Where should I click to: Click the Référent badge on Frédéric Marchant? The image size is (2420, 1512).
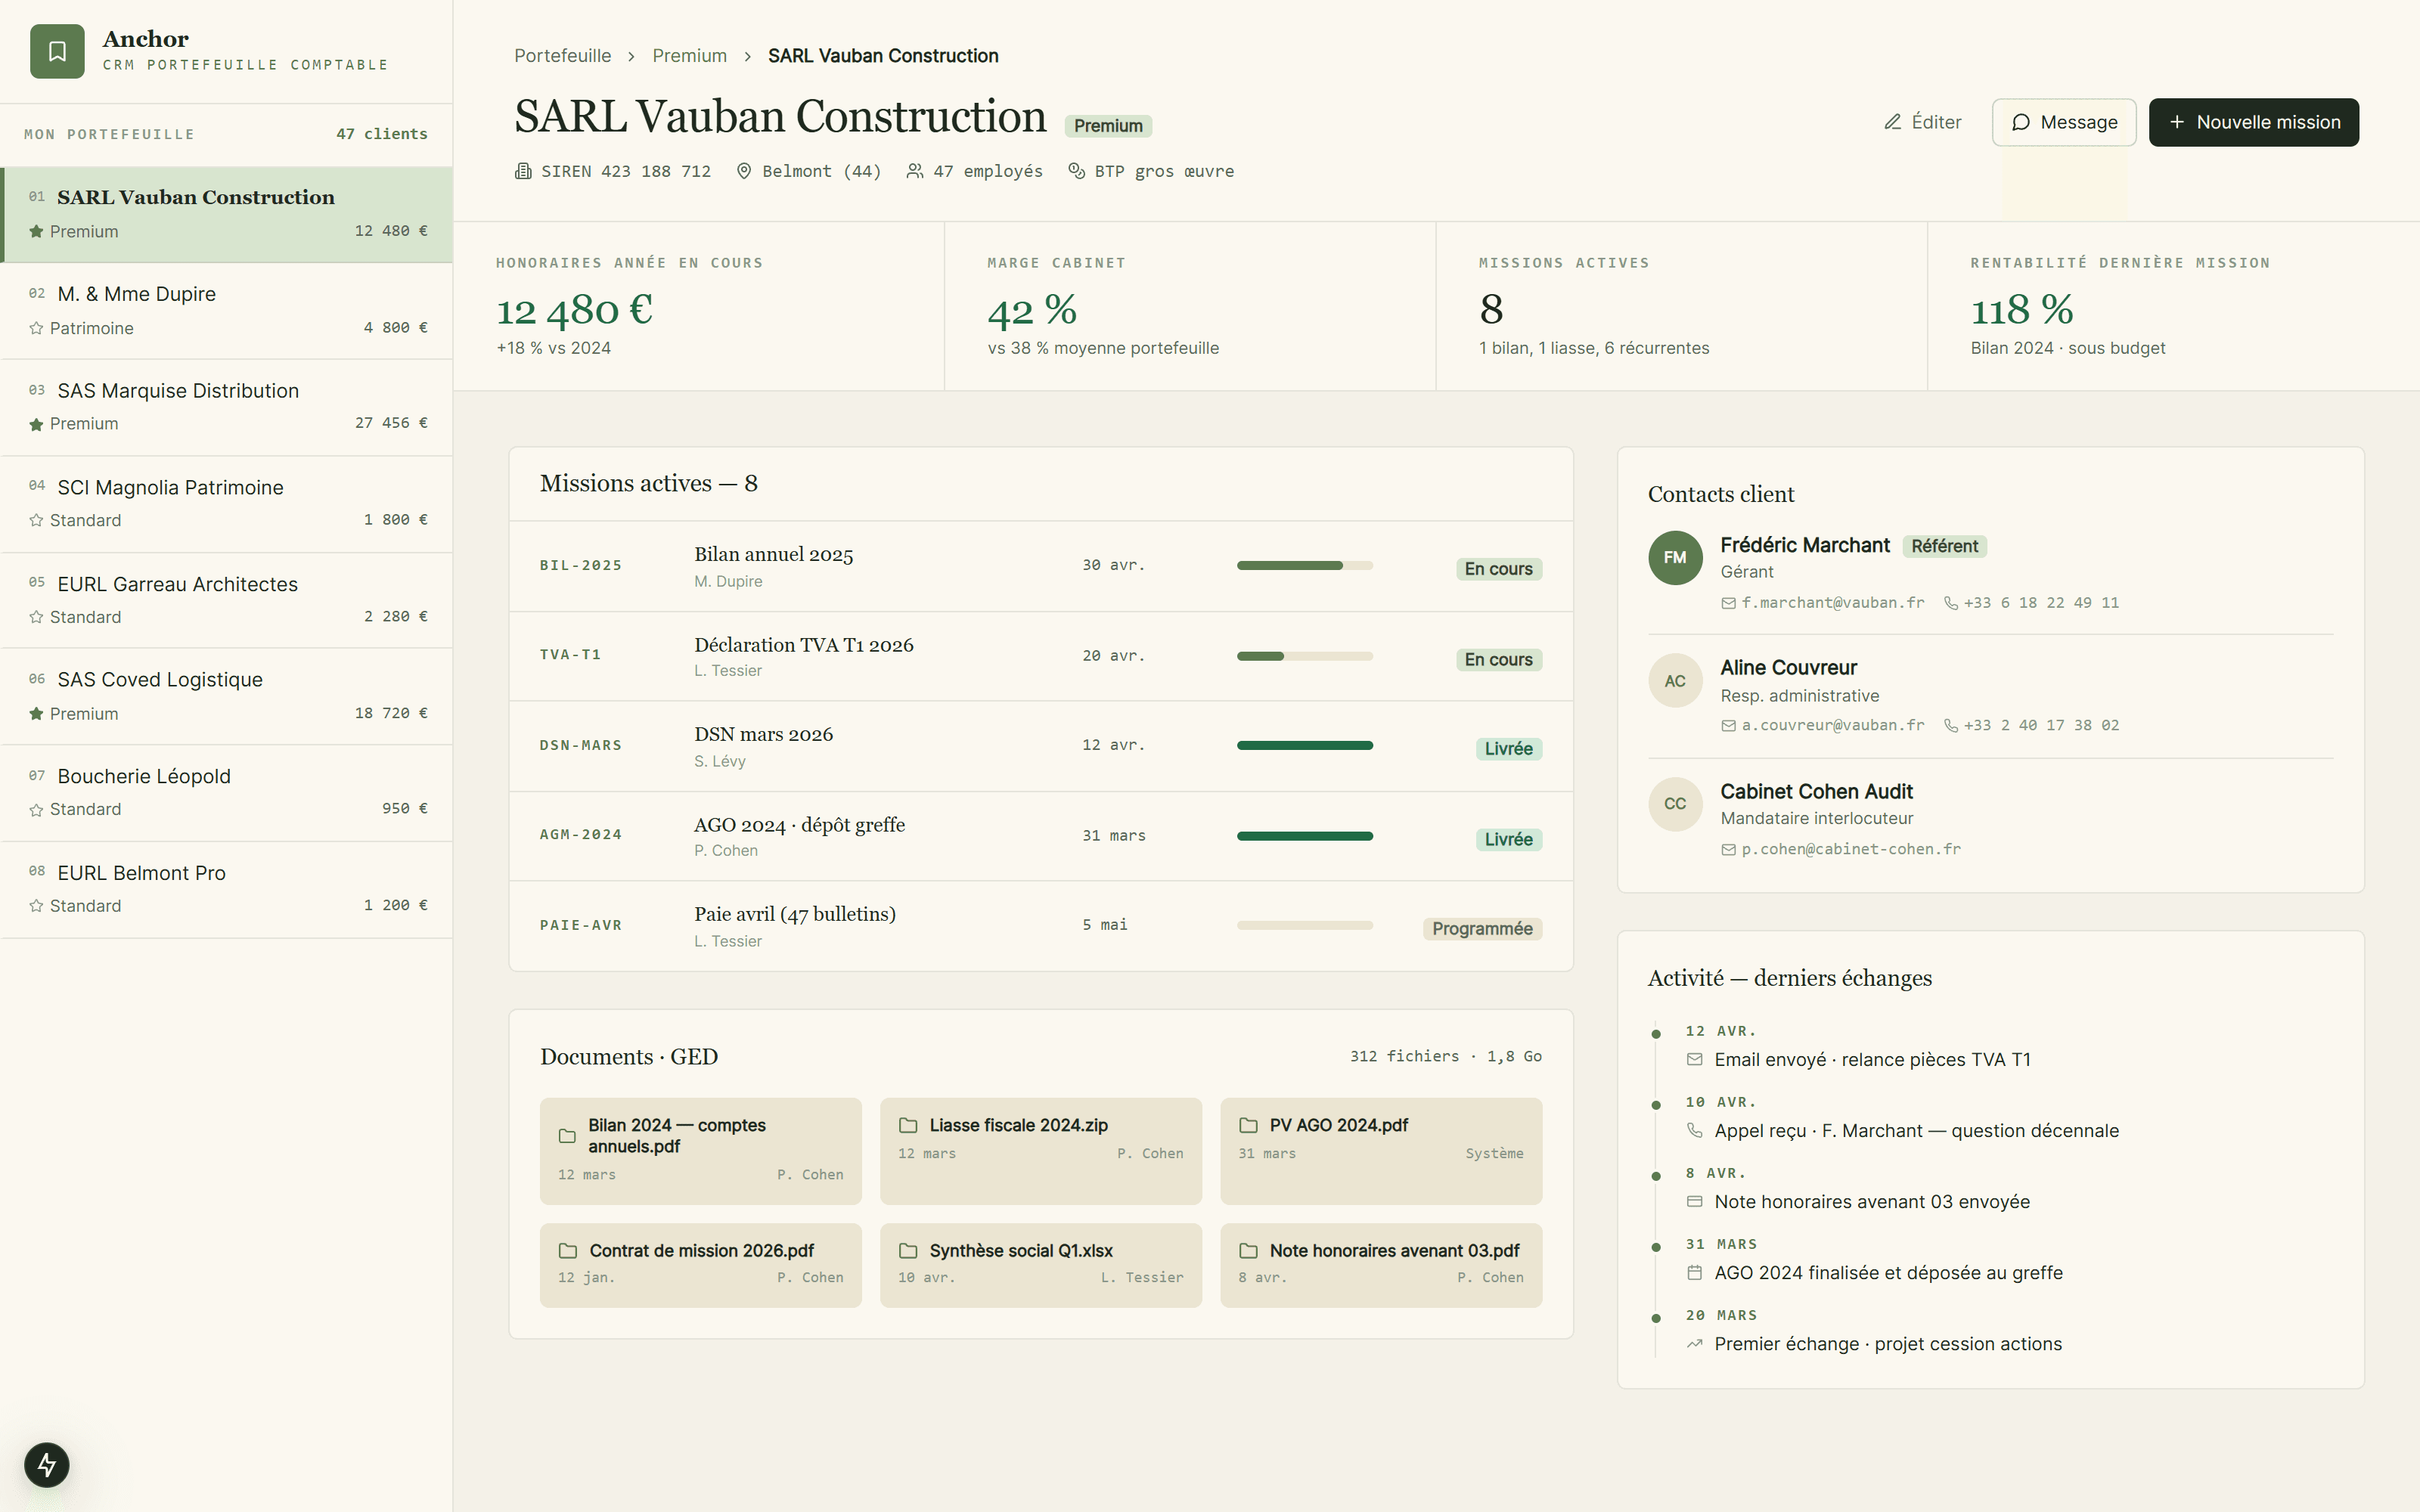click(x=1944, y=546)
